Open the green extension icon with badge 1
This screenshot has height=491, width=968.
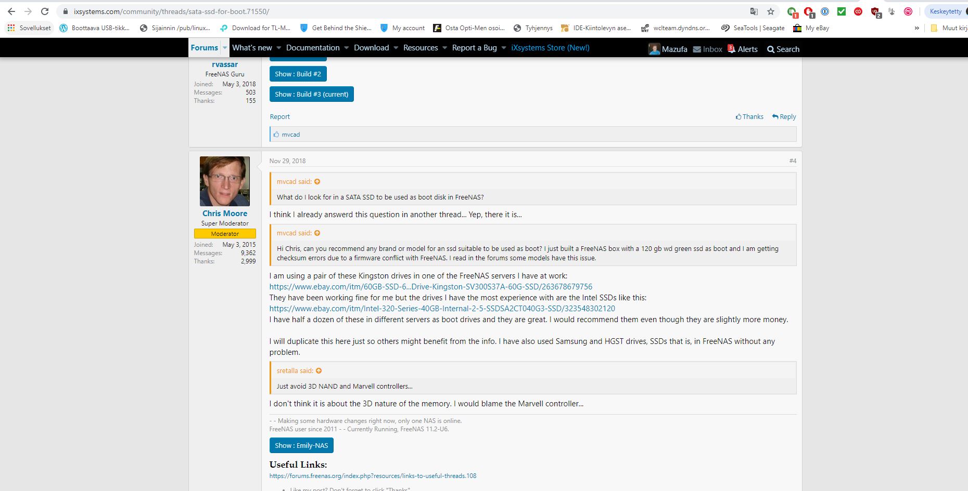point(792,11)
